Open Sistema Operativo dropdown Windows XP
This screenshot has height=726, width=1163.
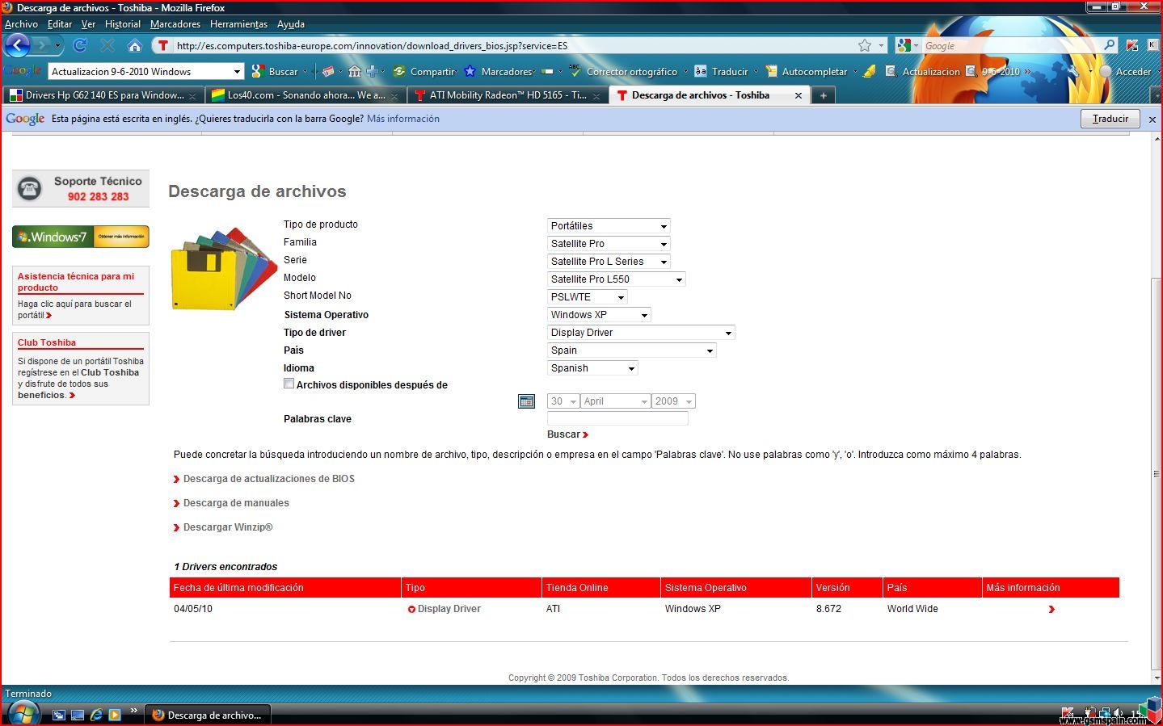(x=599, y=315)
